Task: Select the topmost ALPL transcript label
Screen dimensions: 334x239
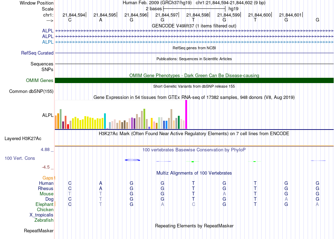Action: pyautogui.click(x=48, y=31)
